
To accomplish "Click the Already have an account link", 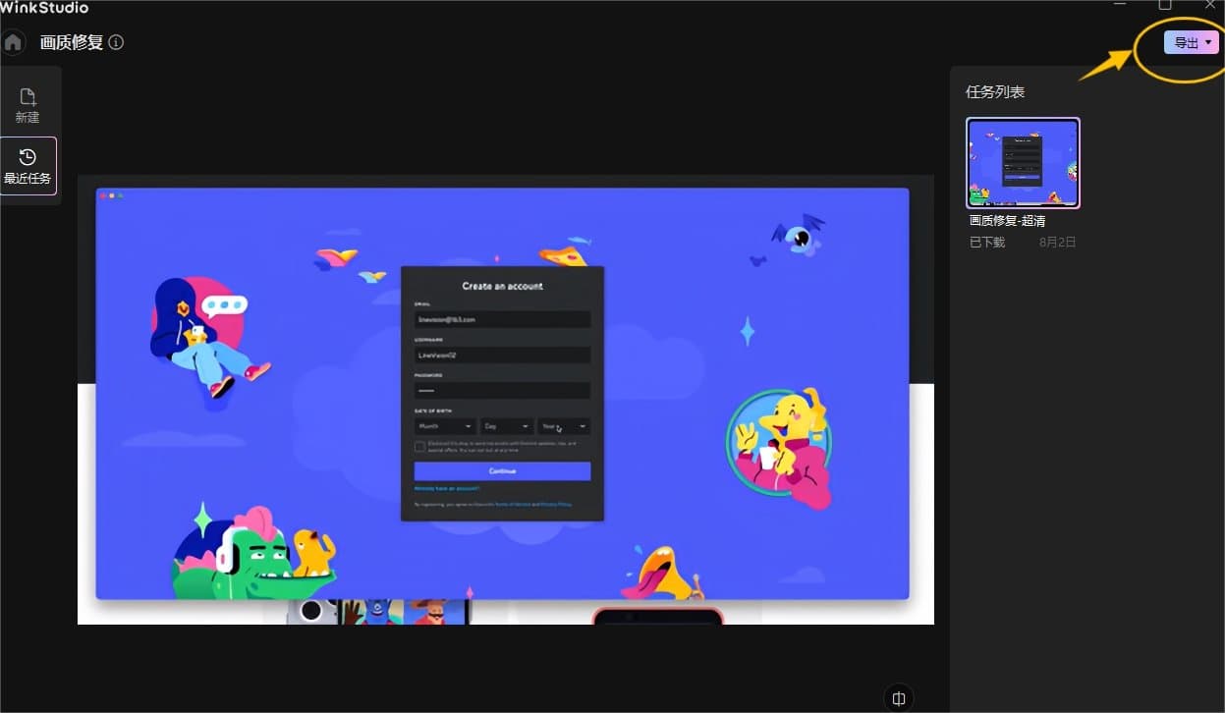I will click(x=446, y=488).
